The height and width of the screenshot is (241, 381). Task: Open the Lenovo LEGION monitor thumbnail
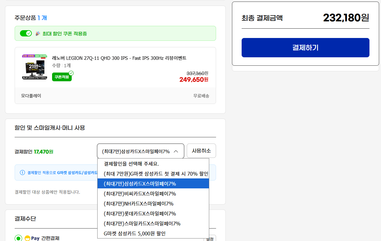coord(35,67)
